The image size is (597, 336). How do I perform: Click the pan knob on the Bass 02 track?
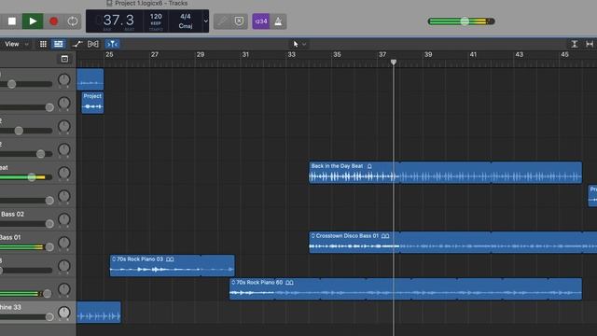[x=64, y=219]
